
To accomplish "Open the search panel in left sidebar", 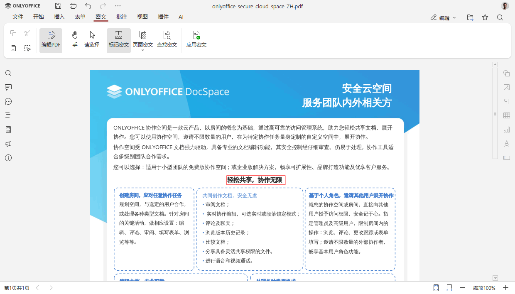I will coord(8,73).
